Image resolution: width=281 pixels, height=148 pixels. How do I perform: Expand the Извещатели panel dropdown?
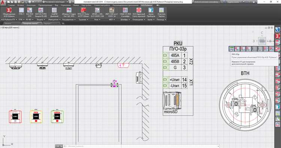click(54, 20)
